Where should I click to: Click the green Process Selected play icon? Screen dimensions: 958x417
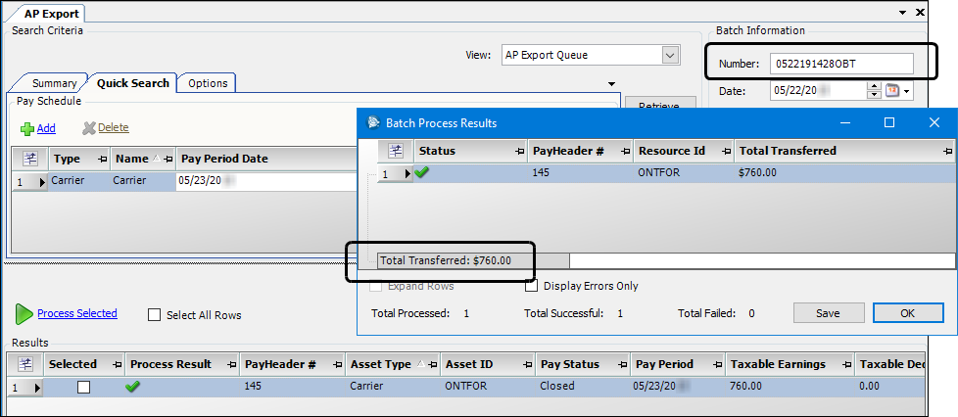pyautogui.click(x=24, y=314)
